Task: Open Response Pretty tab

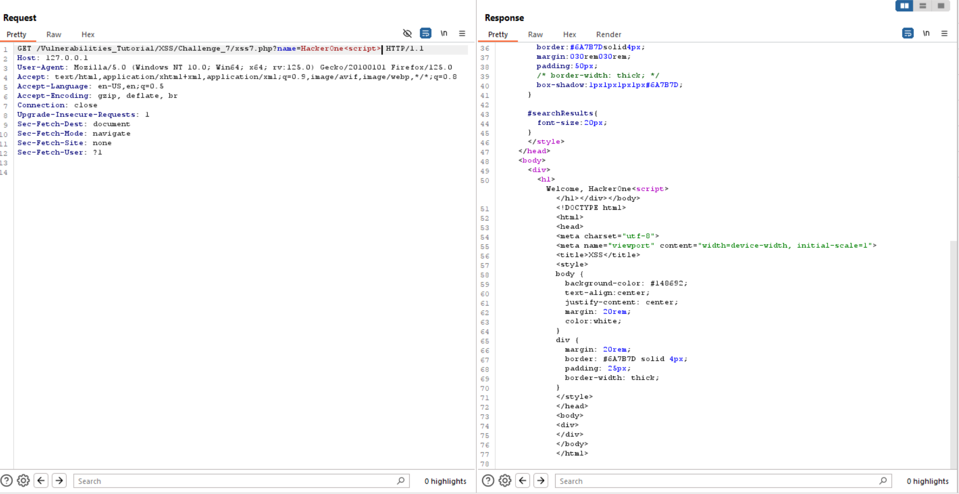Action: [x=498, y=34]
